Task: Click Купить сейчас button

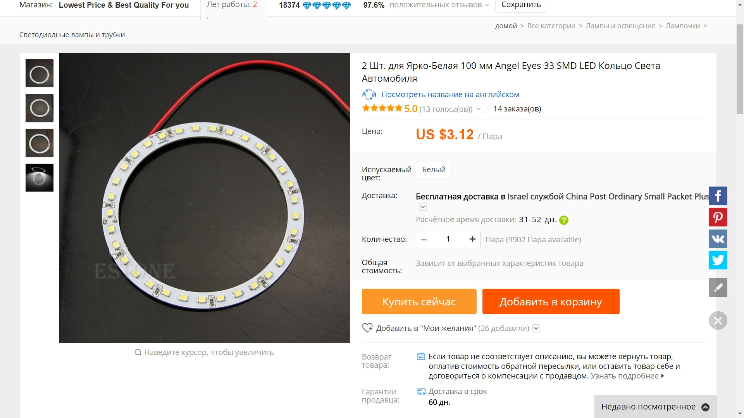Action: 419,302
